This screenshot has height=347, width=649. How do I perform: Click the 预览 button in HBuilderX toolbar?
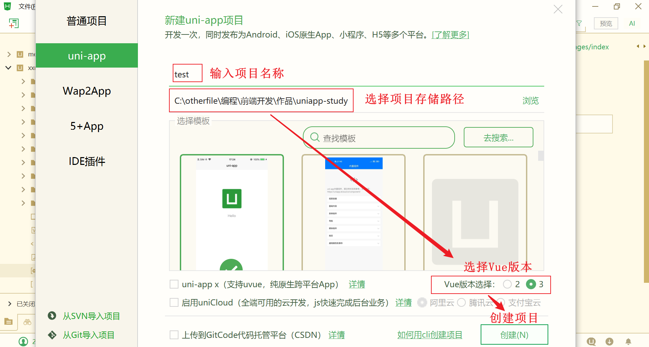click(606, 23)
